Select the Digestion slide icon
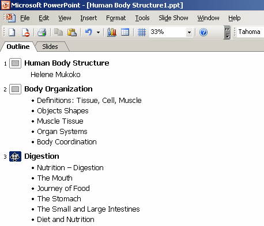The width and height of the screenshot is (264, 226). coord(15,156)
